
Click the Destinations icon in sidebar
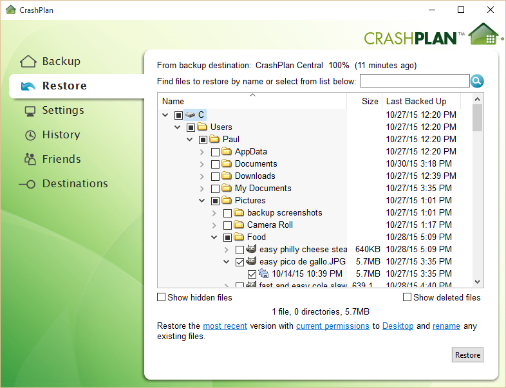click(28, 184)
